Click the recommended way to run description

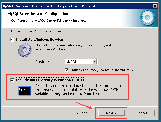[73, 47]
